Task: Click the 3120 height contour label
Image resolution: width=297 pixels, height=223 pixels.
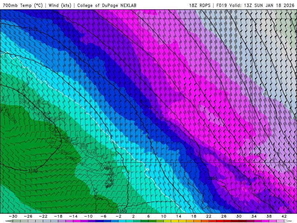Action: coord(33,29)
